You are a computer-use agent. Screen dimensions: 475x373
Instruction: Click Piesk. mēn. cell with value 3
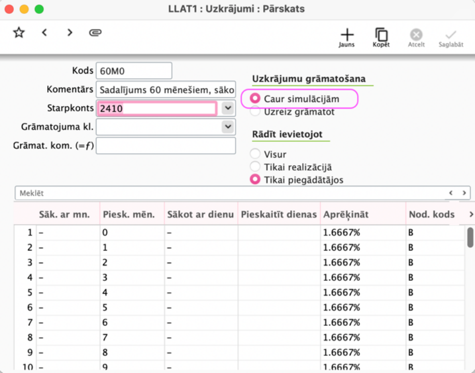coord(132,277)
